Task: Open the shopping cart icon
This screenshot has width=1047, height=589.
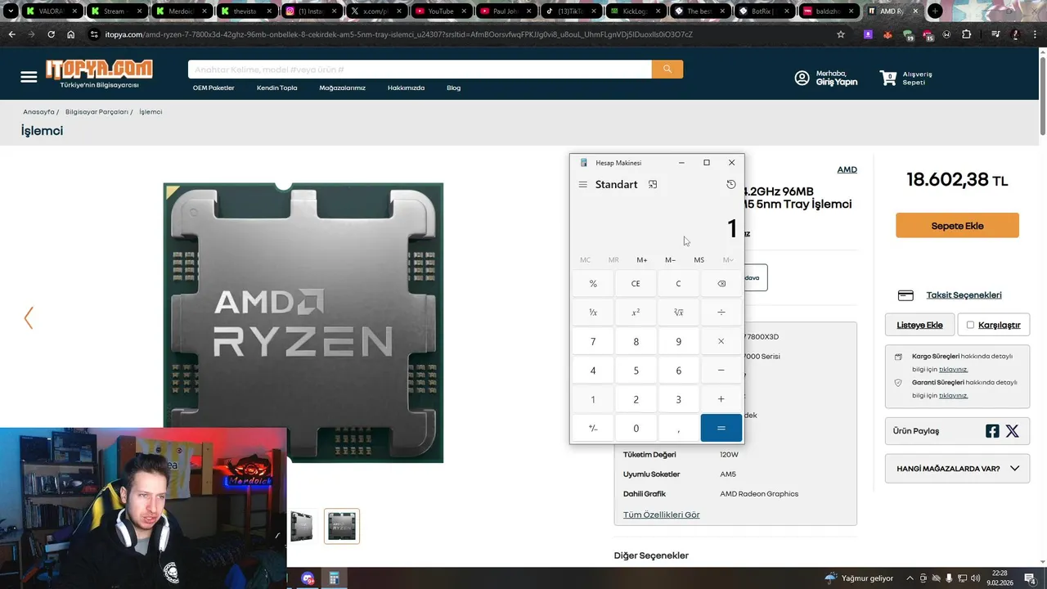Action: pos(888,78)
